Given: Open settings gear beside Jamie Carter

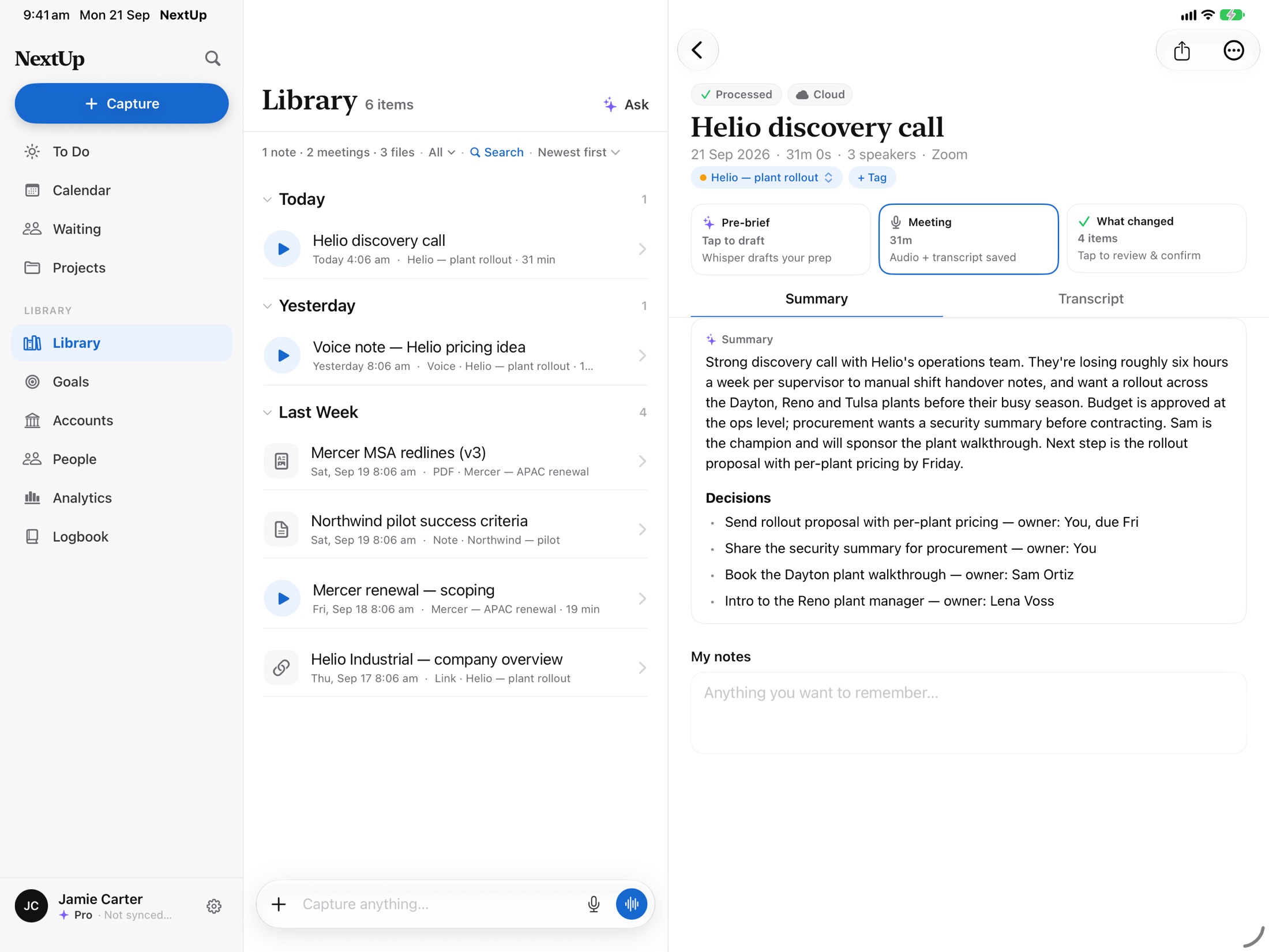Looking at the screenshot, I should pyautogui.click(x=214, y=906).
